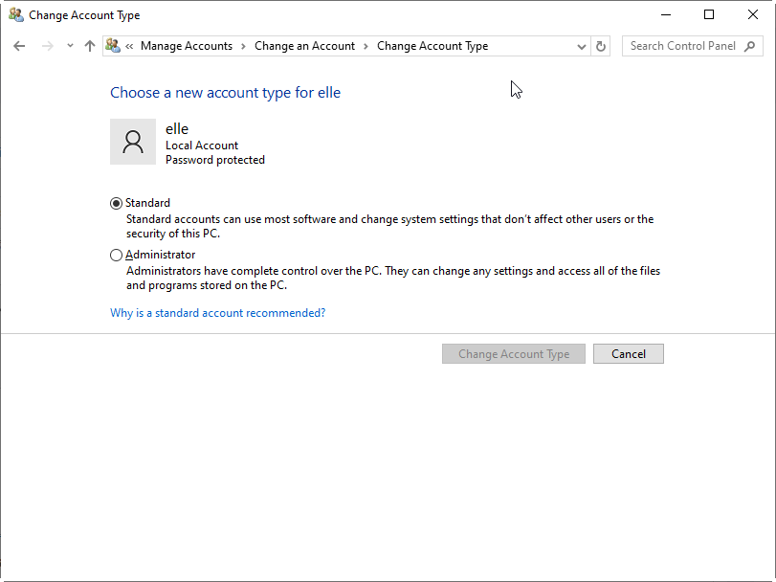Expand address bar previous locations list

click(x=582, y=46)
